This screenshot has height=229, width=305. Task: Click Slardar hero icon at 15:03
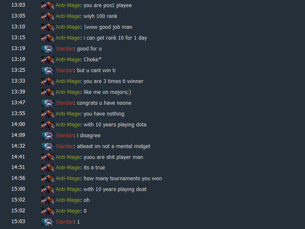(48, 222)
